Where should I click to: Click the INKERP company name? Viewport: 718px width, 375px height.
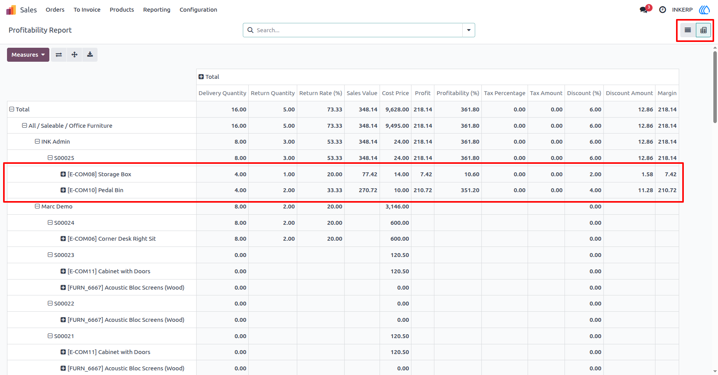pos(682,10)
